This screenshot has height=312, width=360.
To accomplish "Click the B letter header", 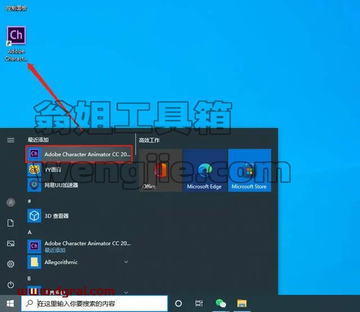I will click(x=29, y=278).
